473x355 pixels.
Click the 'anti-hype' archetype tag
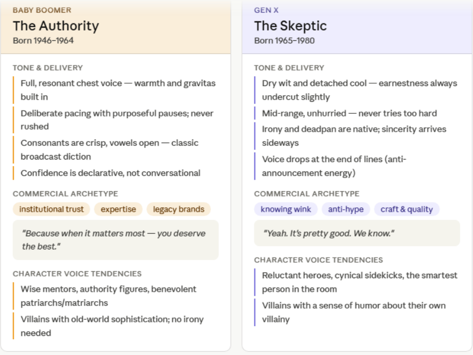pyautogui.click(x=345, y=209)
